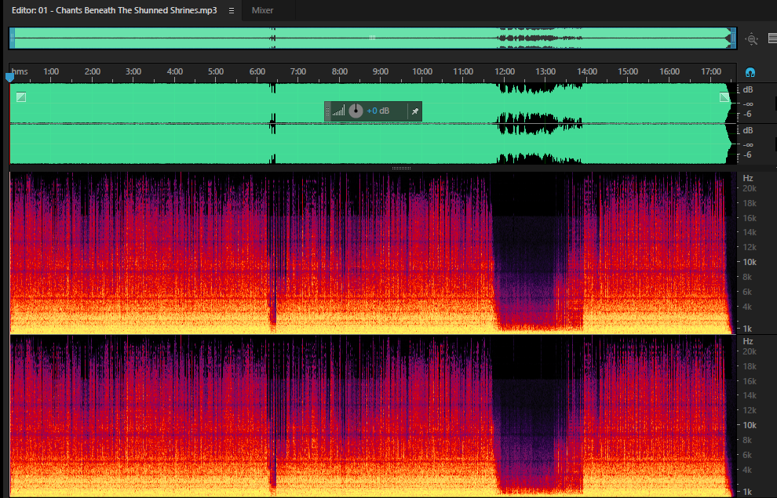Click the gain knob in the HUD
777x498 pixels.
pyautogui.click(x=356, y=111)
